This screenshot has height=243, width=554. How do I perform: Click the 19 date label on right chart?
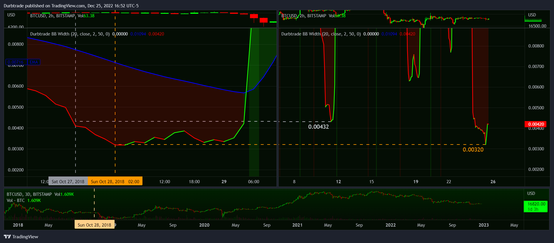pos(416,181)
